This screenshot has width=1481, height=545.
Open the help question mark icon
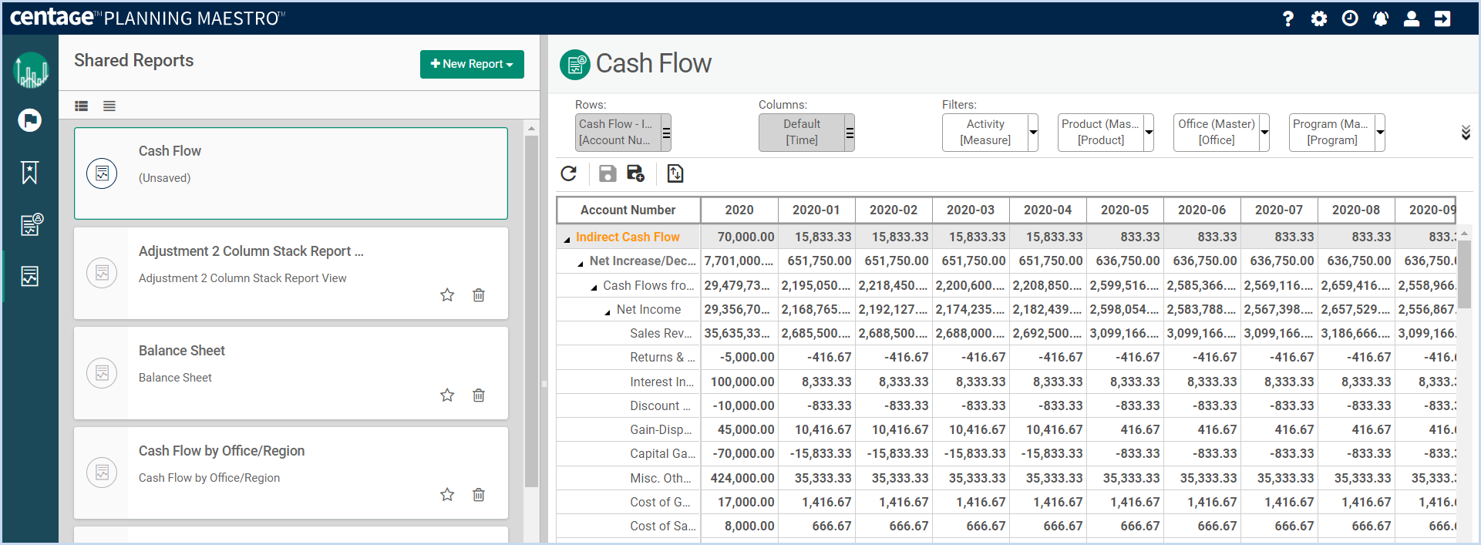(x=1287, y=19)
